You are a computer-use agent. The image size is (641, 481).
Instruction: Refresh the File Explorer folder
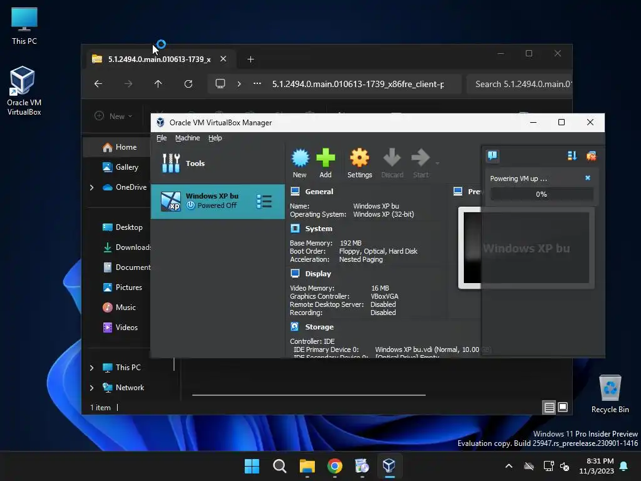[x=188, y=84]
